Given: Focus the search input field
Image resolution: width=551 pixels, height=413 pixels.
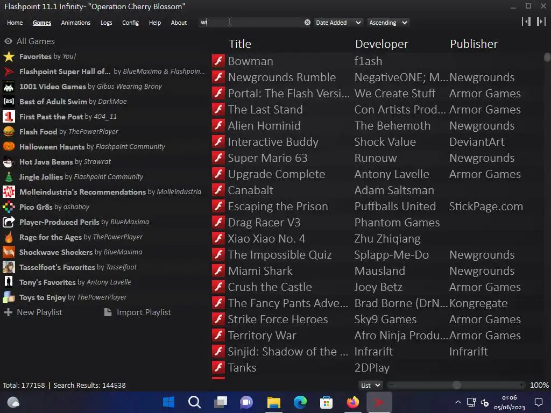Looking at the screenshot, I should pos(251,23).
